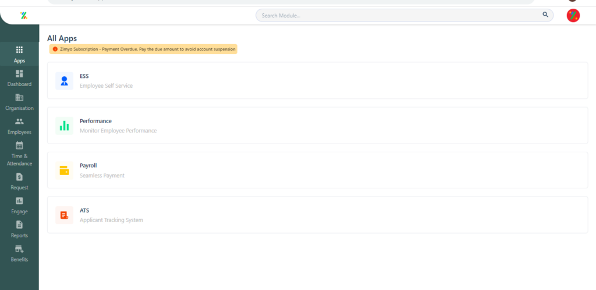The height and width of the screenshot is (290, 596).
Task: Click the 'Applicant Tracking System' description
Action: point(111,220)
